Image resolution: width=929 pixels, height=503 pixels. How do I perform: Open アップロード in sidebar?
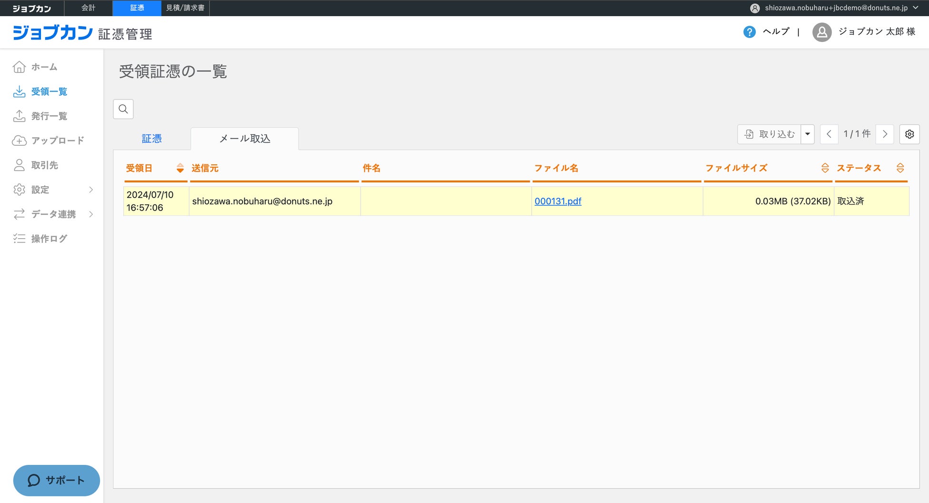pos(58,141)
